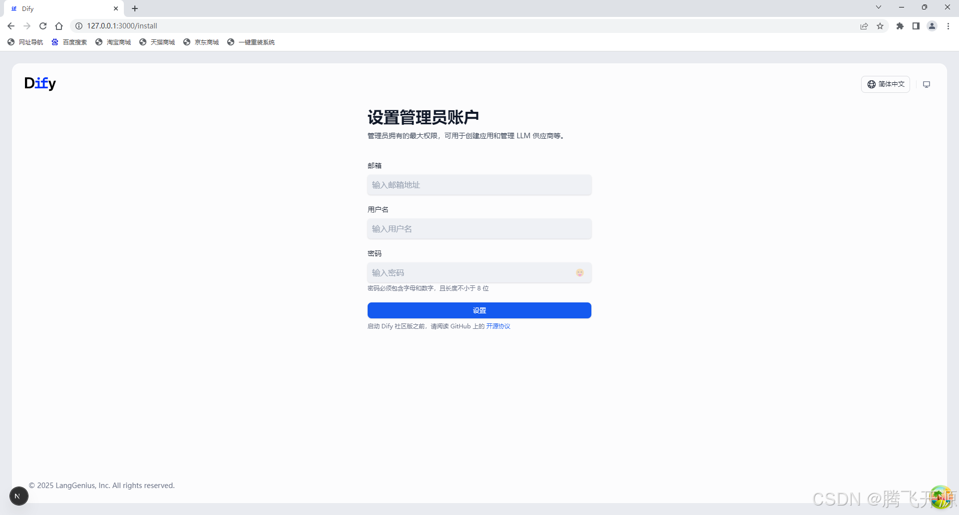
Task: Click the globe language icon
Action: click(x=872, y=84)
